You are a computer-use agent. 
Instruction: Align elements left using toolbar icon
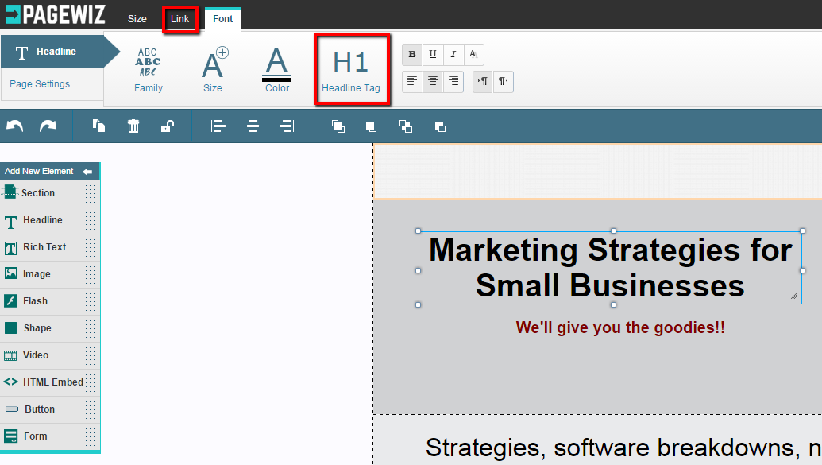point(218,126)
